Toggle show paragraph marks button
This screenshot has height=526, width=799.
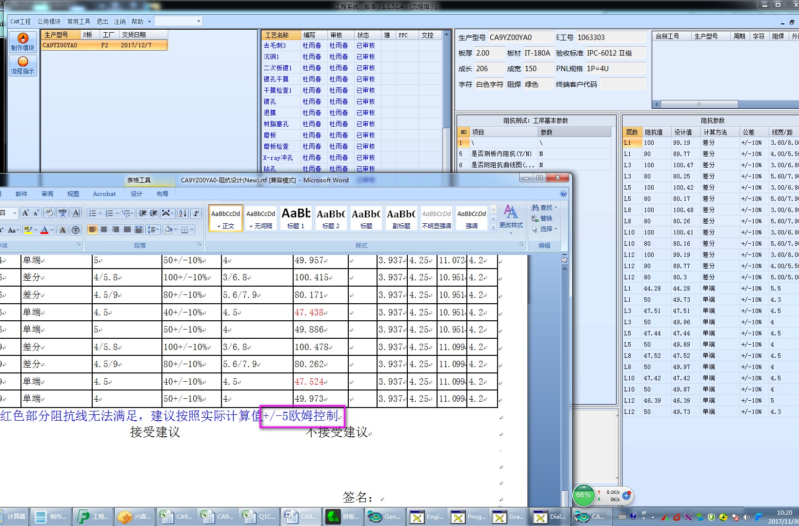196,214
